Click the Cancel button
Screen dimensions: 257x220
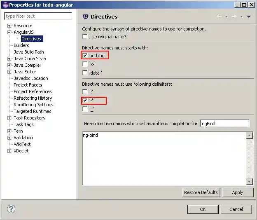(236, 209)
